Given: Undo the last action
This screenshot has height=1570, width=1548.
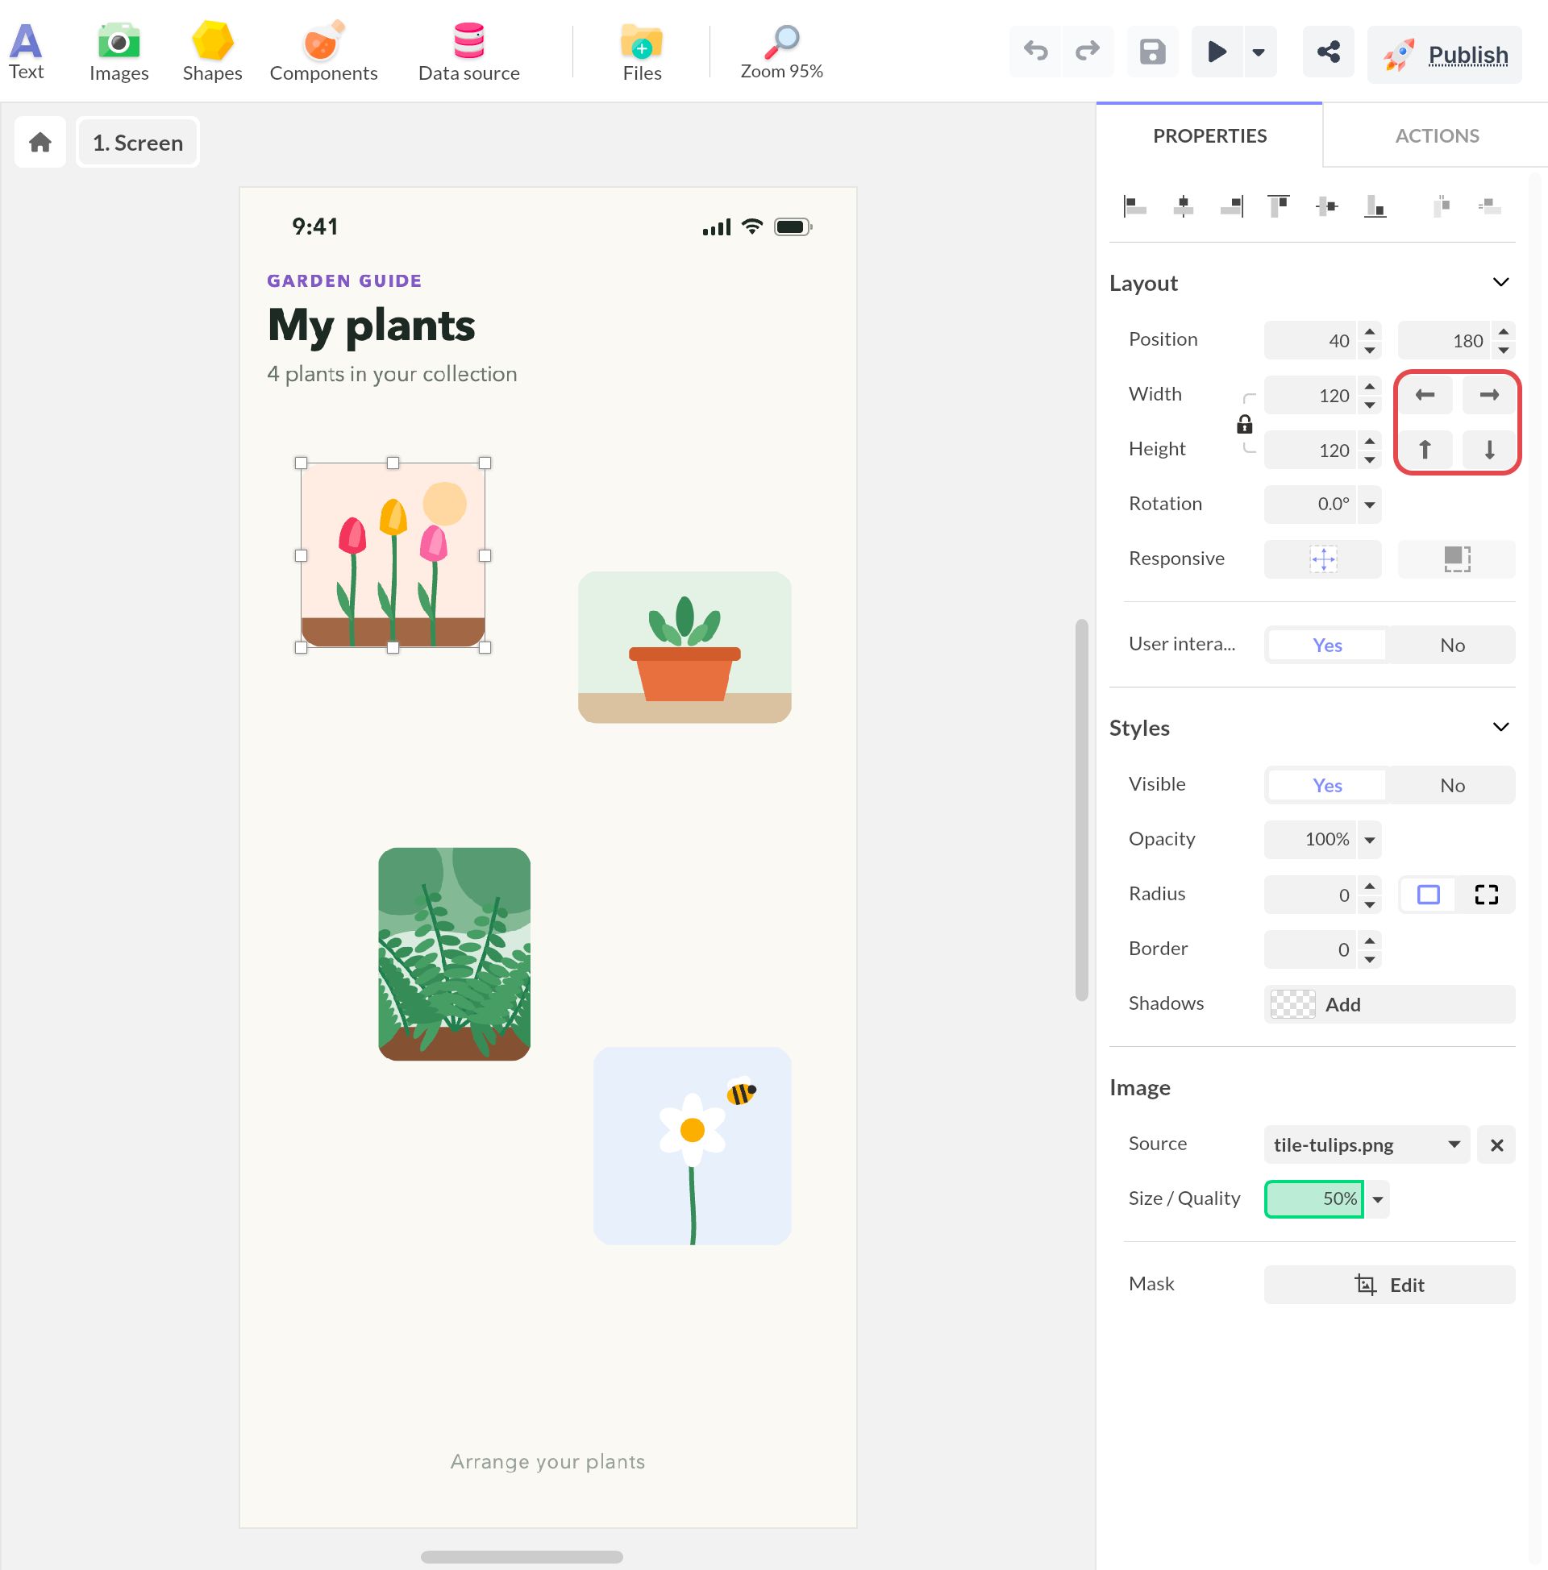Looking at the screenshot, I should pyautogui.click(x=1035, y=52).
